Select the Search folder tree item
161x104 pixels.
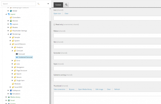(x=19, y=74)
